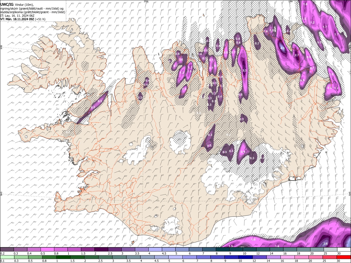
Task: Click the '64N' latitude label on the right edge
Action: point(350,193)
